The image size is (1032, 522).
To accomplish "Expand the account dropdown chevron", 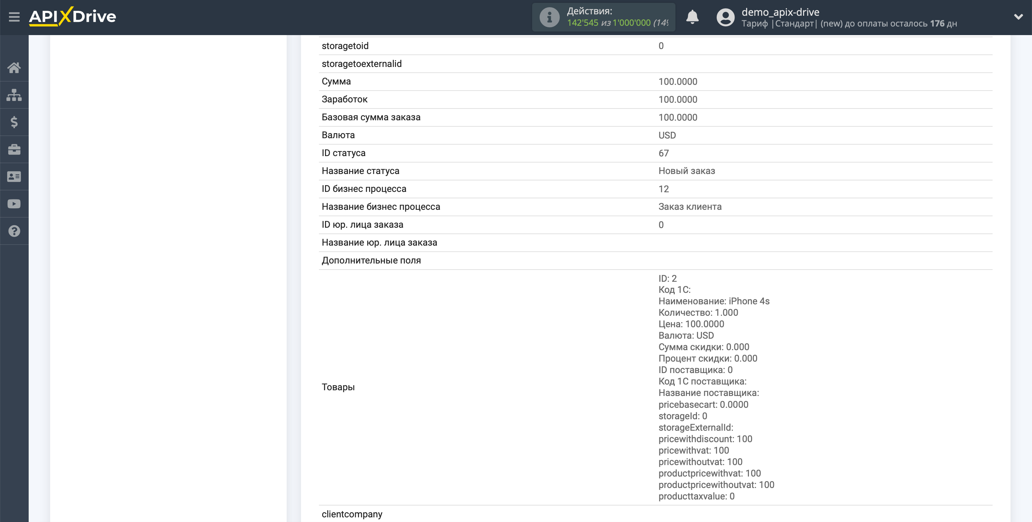I will click(1018, 17).
